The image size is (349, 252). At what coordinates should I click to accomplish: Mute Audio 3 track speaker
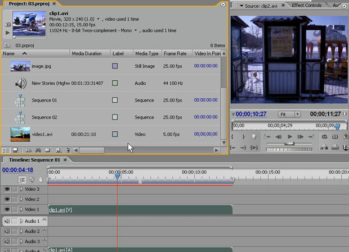7,241
